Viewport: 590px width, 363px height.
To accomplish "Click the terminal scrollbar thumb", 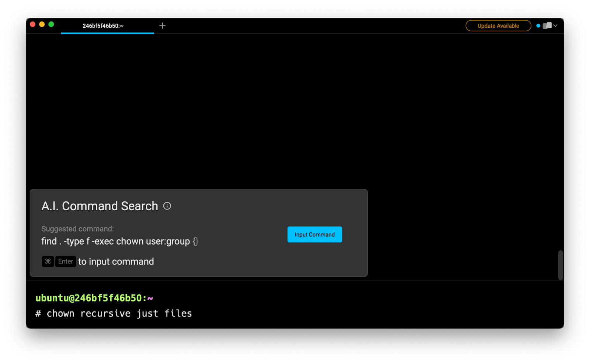I will point(560,265).
